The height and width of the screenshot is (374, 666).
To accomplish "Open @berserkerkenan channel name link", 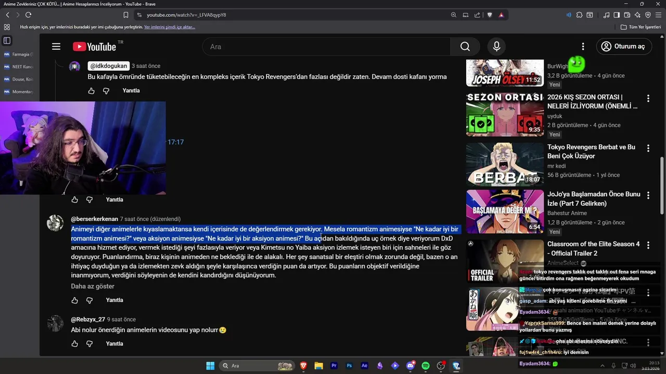I will click(x=94, y=219).
